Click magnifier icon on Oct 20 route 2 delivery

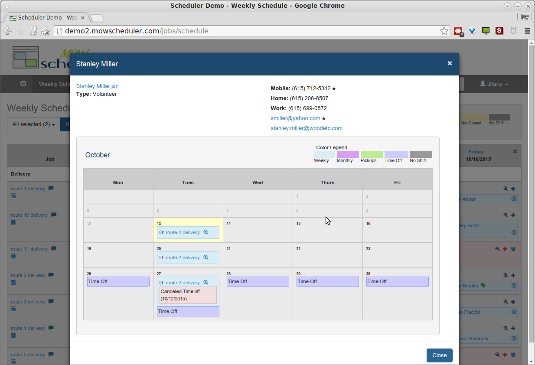[206, 257]
